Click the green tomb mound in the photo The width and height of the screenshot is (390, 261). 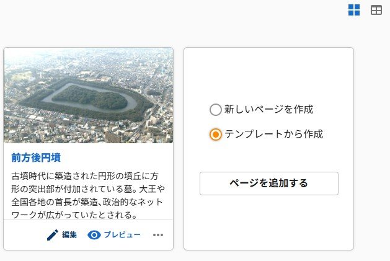coord(93,97)
